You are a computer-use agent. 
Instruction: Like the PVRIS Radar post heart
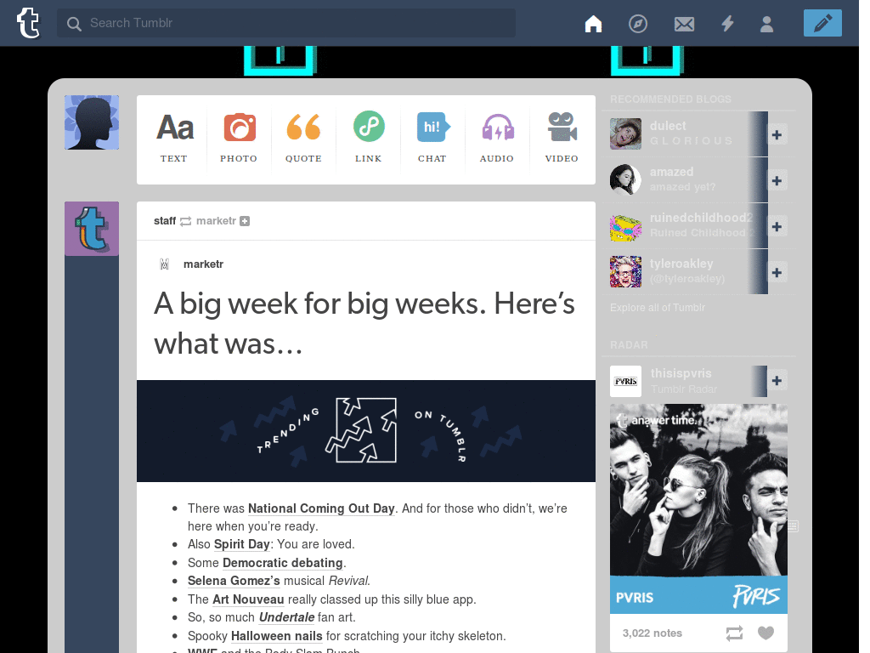[x=765, y=633]
